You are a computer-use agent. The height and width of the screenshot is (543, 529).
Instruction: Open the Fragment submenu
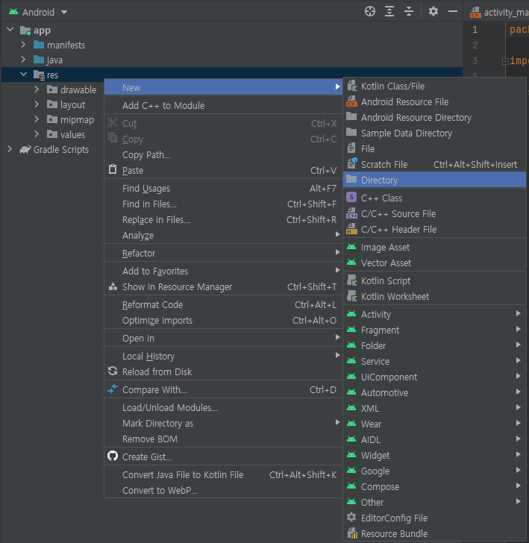tap(434, 330)
